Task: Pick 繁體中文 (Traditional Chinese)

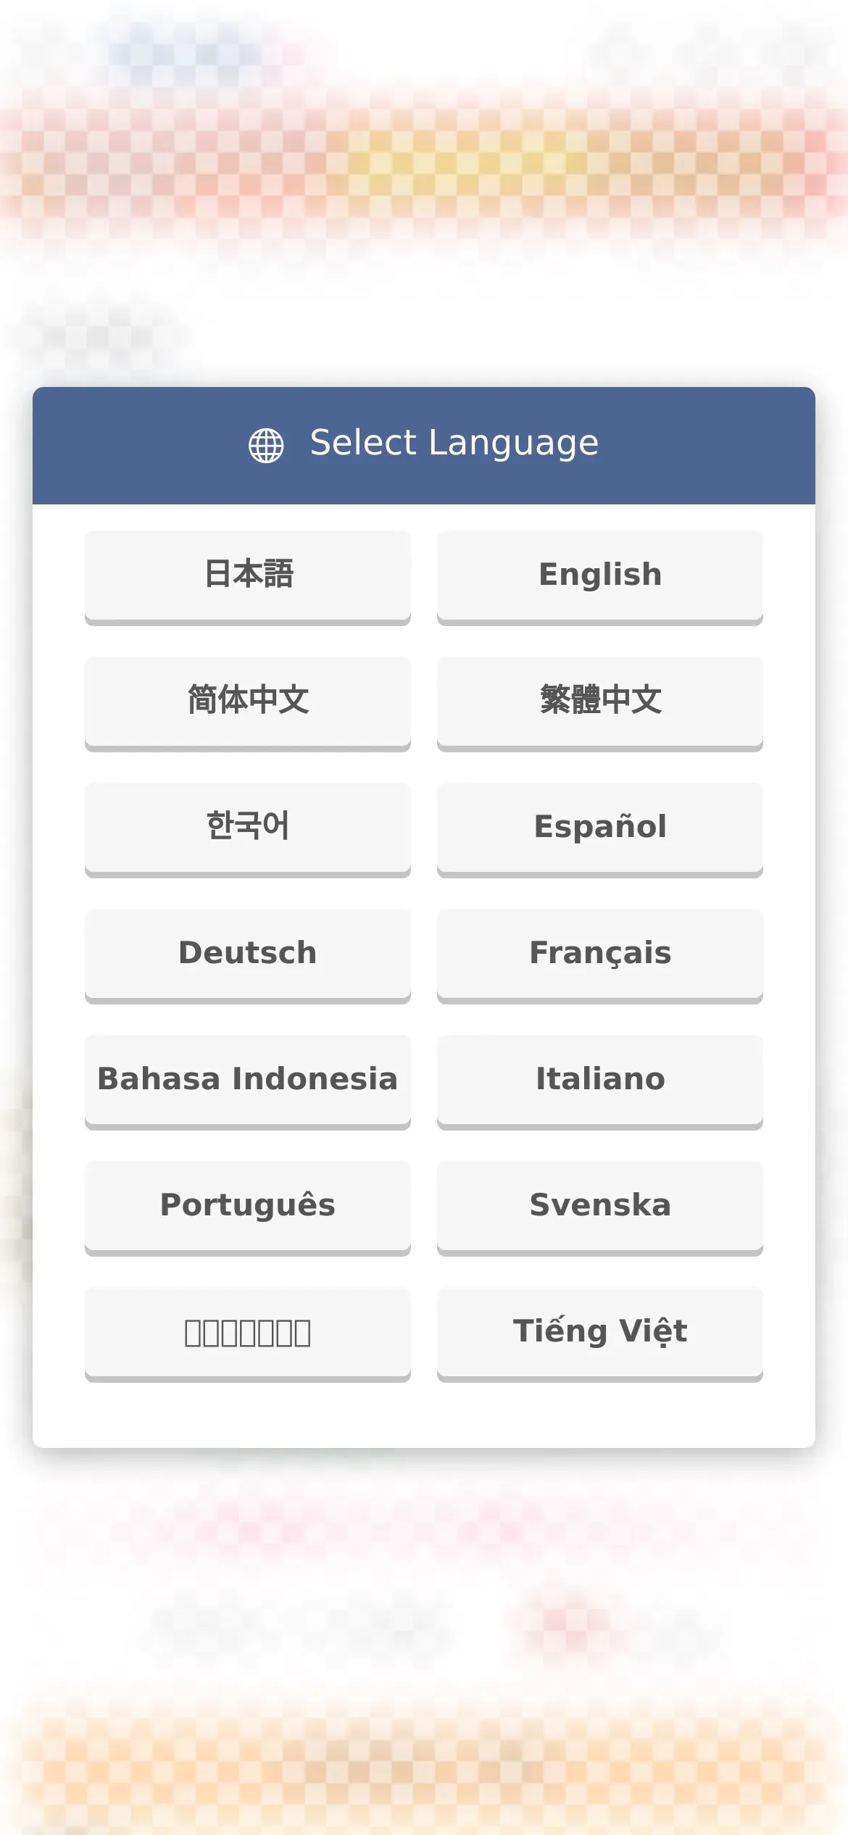Action: pos(600,704)
